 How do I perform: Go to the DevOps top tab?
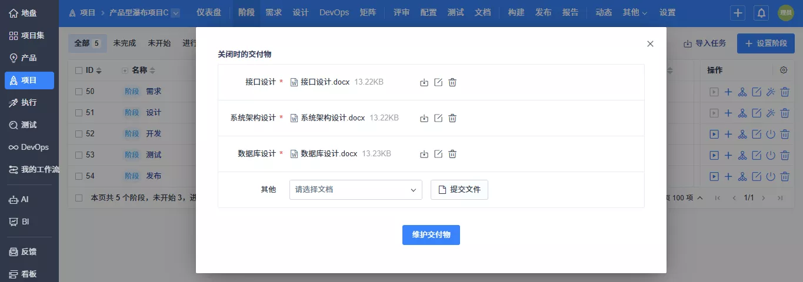point(334,13)
